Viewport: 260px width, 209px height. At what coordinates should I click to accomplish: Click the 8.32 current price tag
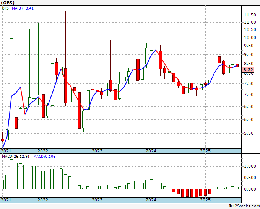248,70
